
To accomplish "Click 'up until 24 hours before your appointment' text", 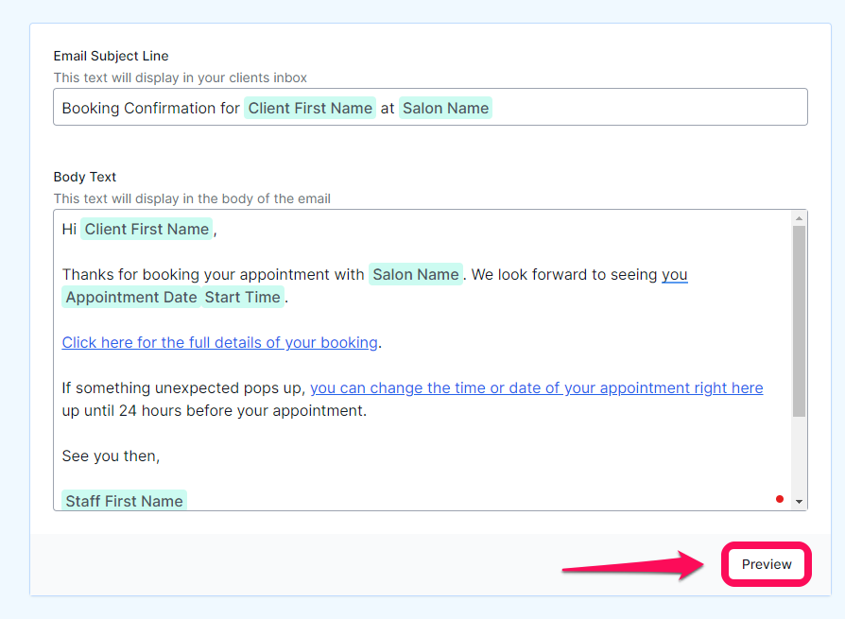I will click(214, 410).
